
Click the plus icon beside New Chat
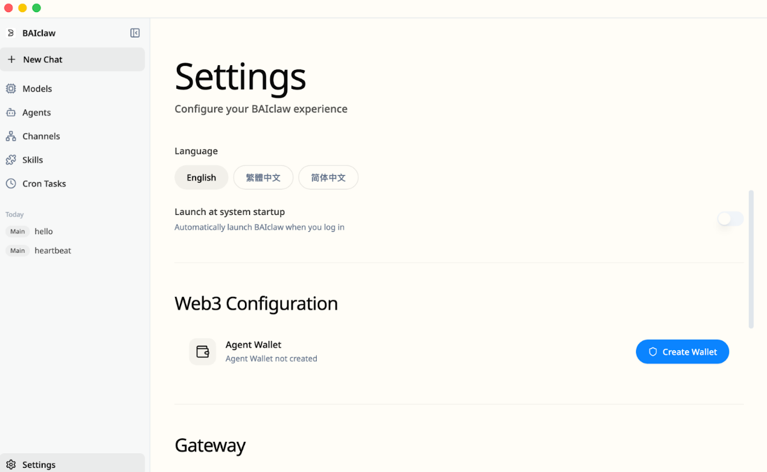(11, 59)
